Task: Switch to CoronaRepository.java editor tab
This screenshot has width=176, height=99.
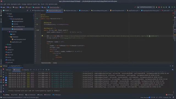Action: (x=100, y=10)
